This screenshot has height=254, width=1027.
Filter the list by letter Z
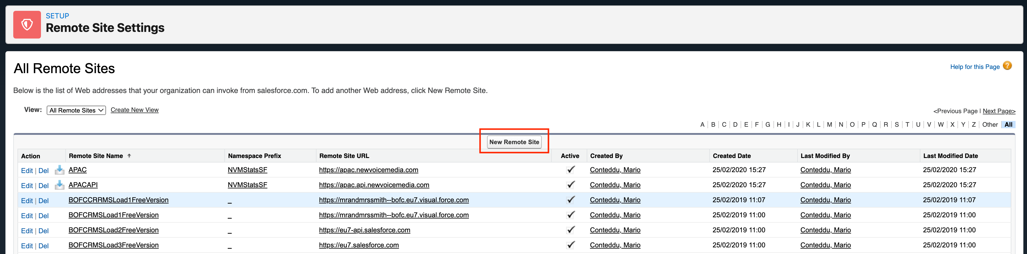click(x=974, y=125)
